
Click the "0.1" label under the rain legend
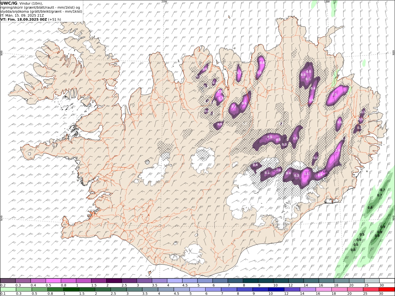pos(2,294)
